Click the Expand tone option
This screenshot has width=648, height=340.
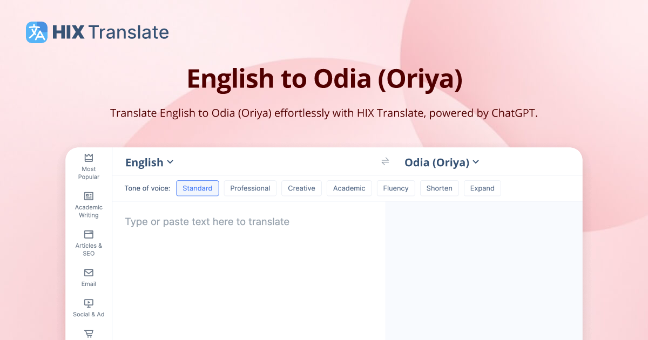[x=482, y=188]
